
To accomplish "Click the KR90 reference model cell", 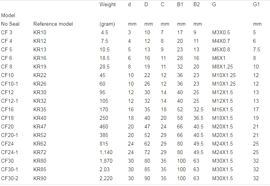I will point(40,178).
